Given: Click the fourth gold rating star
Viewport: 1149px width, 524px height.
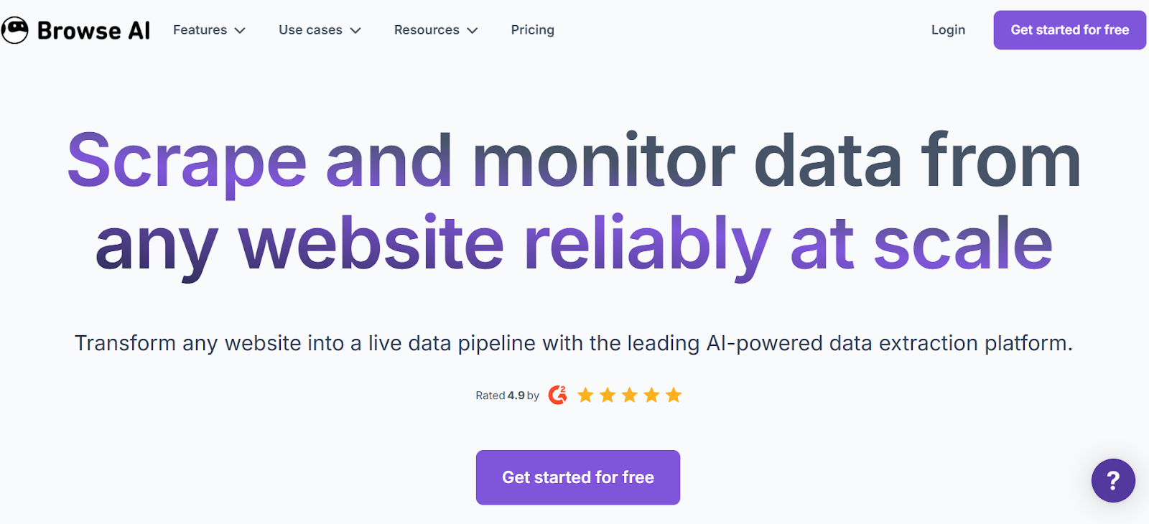Looking at the screenshot, I should click(651, 395).
